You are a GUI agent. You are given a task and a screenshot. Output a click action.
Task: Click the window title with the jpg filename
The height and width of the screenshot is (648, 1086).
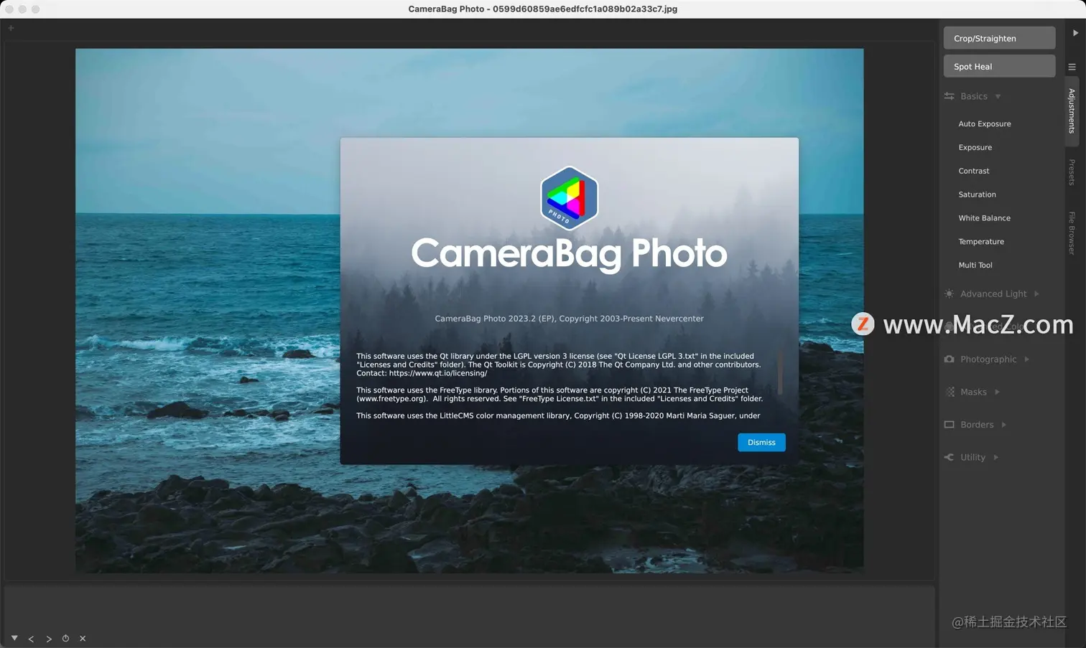543,9
